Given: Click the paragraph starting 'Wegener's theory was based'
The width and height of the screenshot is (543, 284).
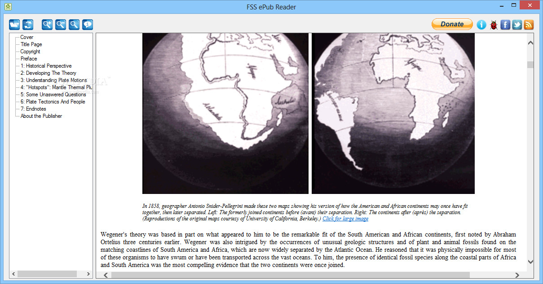Looking at the screenshot, I should click(x=308, y=250).
